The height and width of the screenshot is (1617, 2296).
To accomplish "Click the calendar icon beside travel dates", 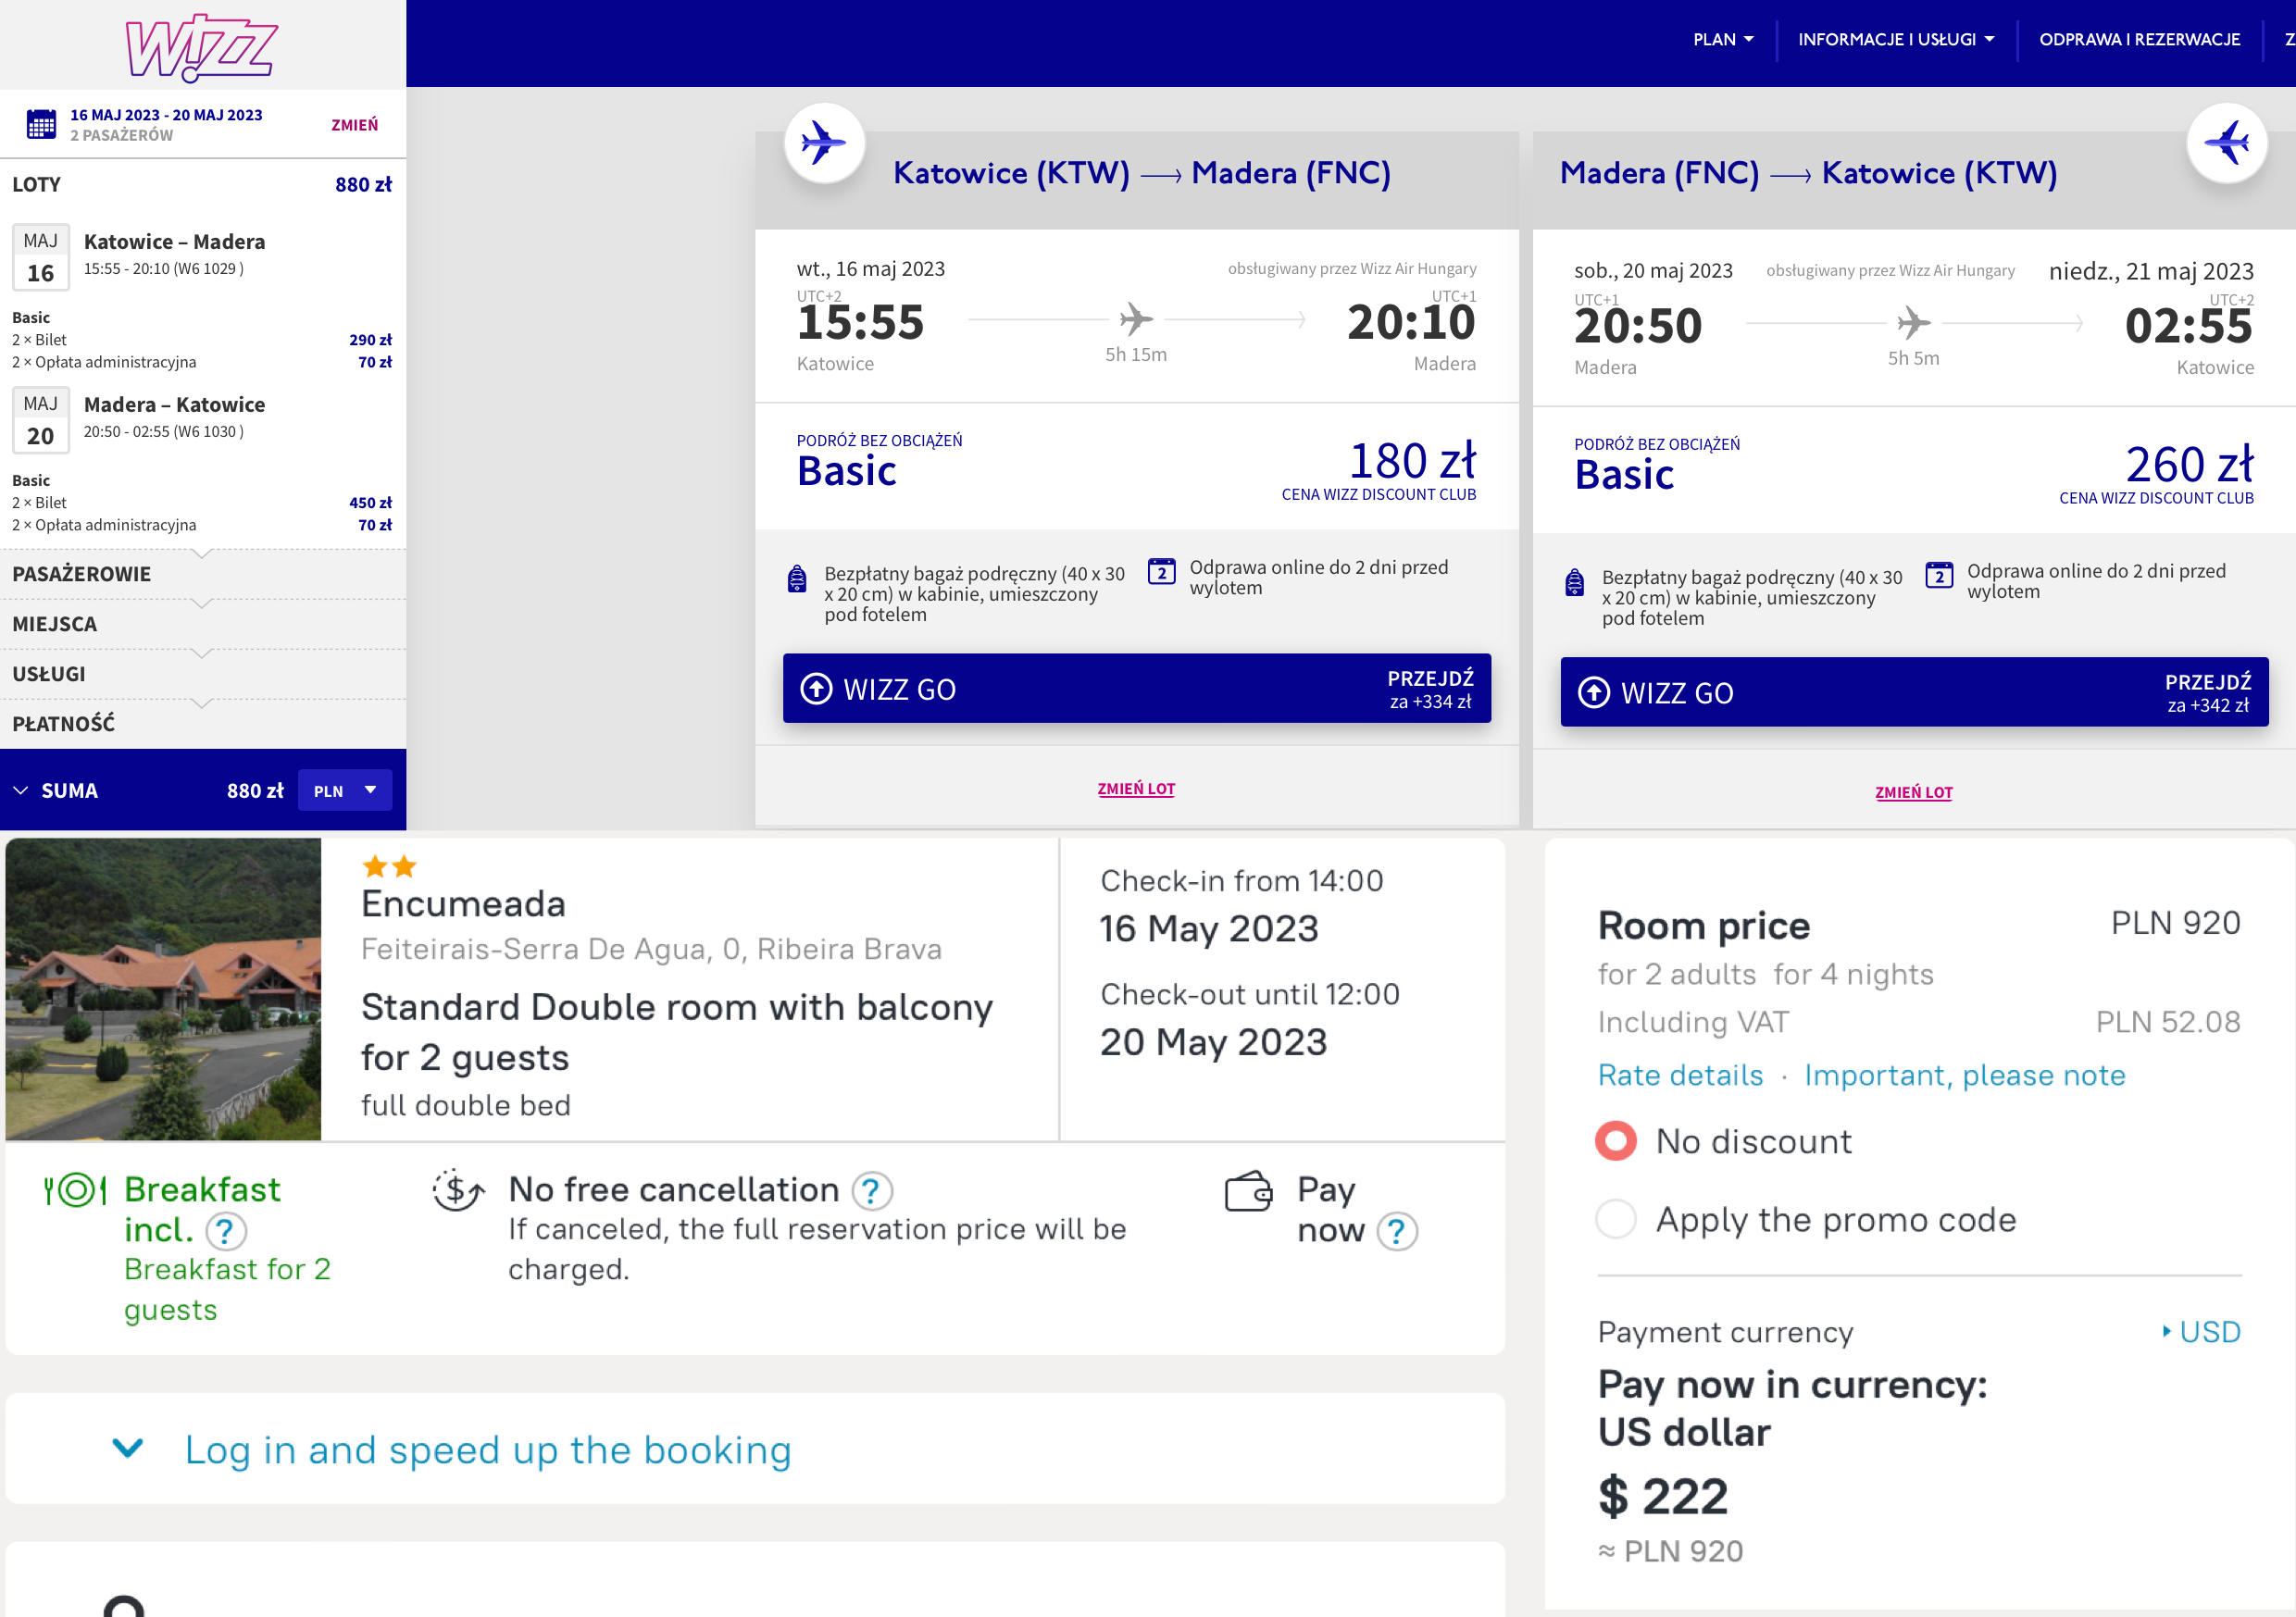I will [41, 125].
